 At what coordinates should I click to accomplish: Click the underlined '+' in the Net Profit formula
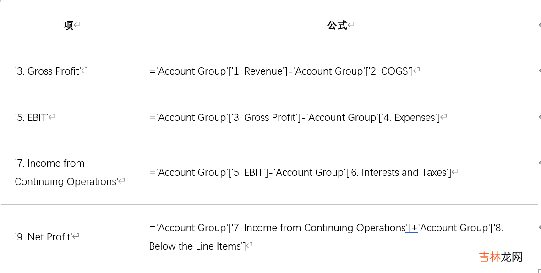pos(414,228)
